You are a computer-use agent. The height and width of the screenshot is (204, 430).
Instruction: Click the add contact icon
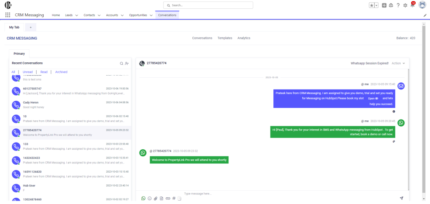coord(126,64)
